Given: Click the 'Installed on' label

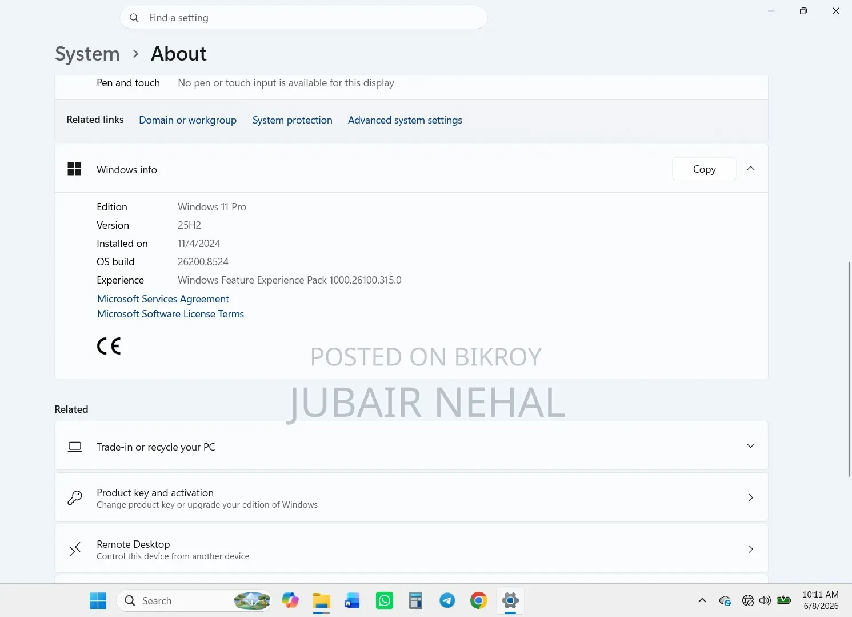Looking at the screenshot, I should point(122,244).
